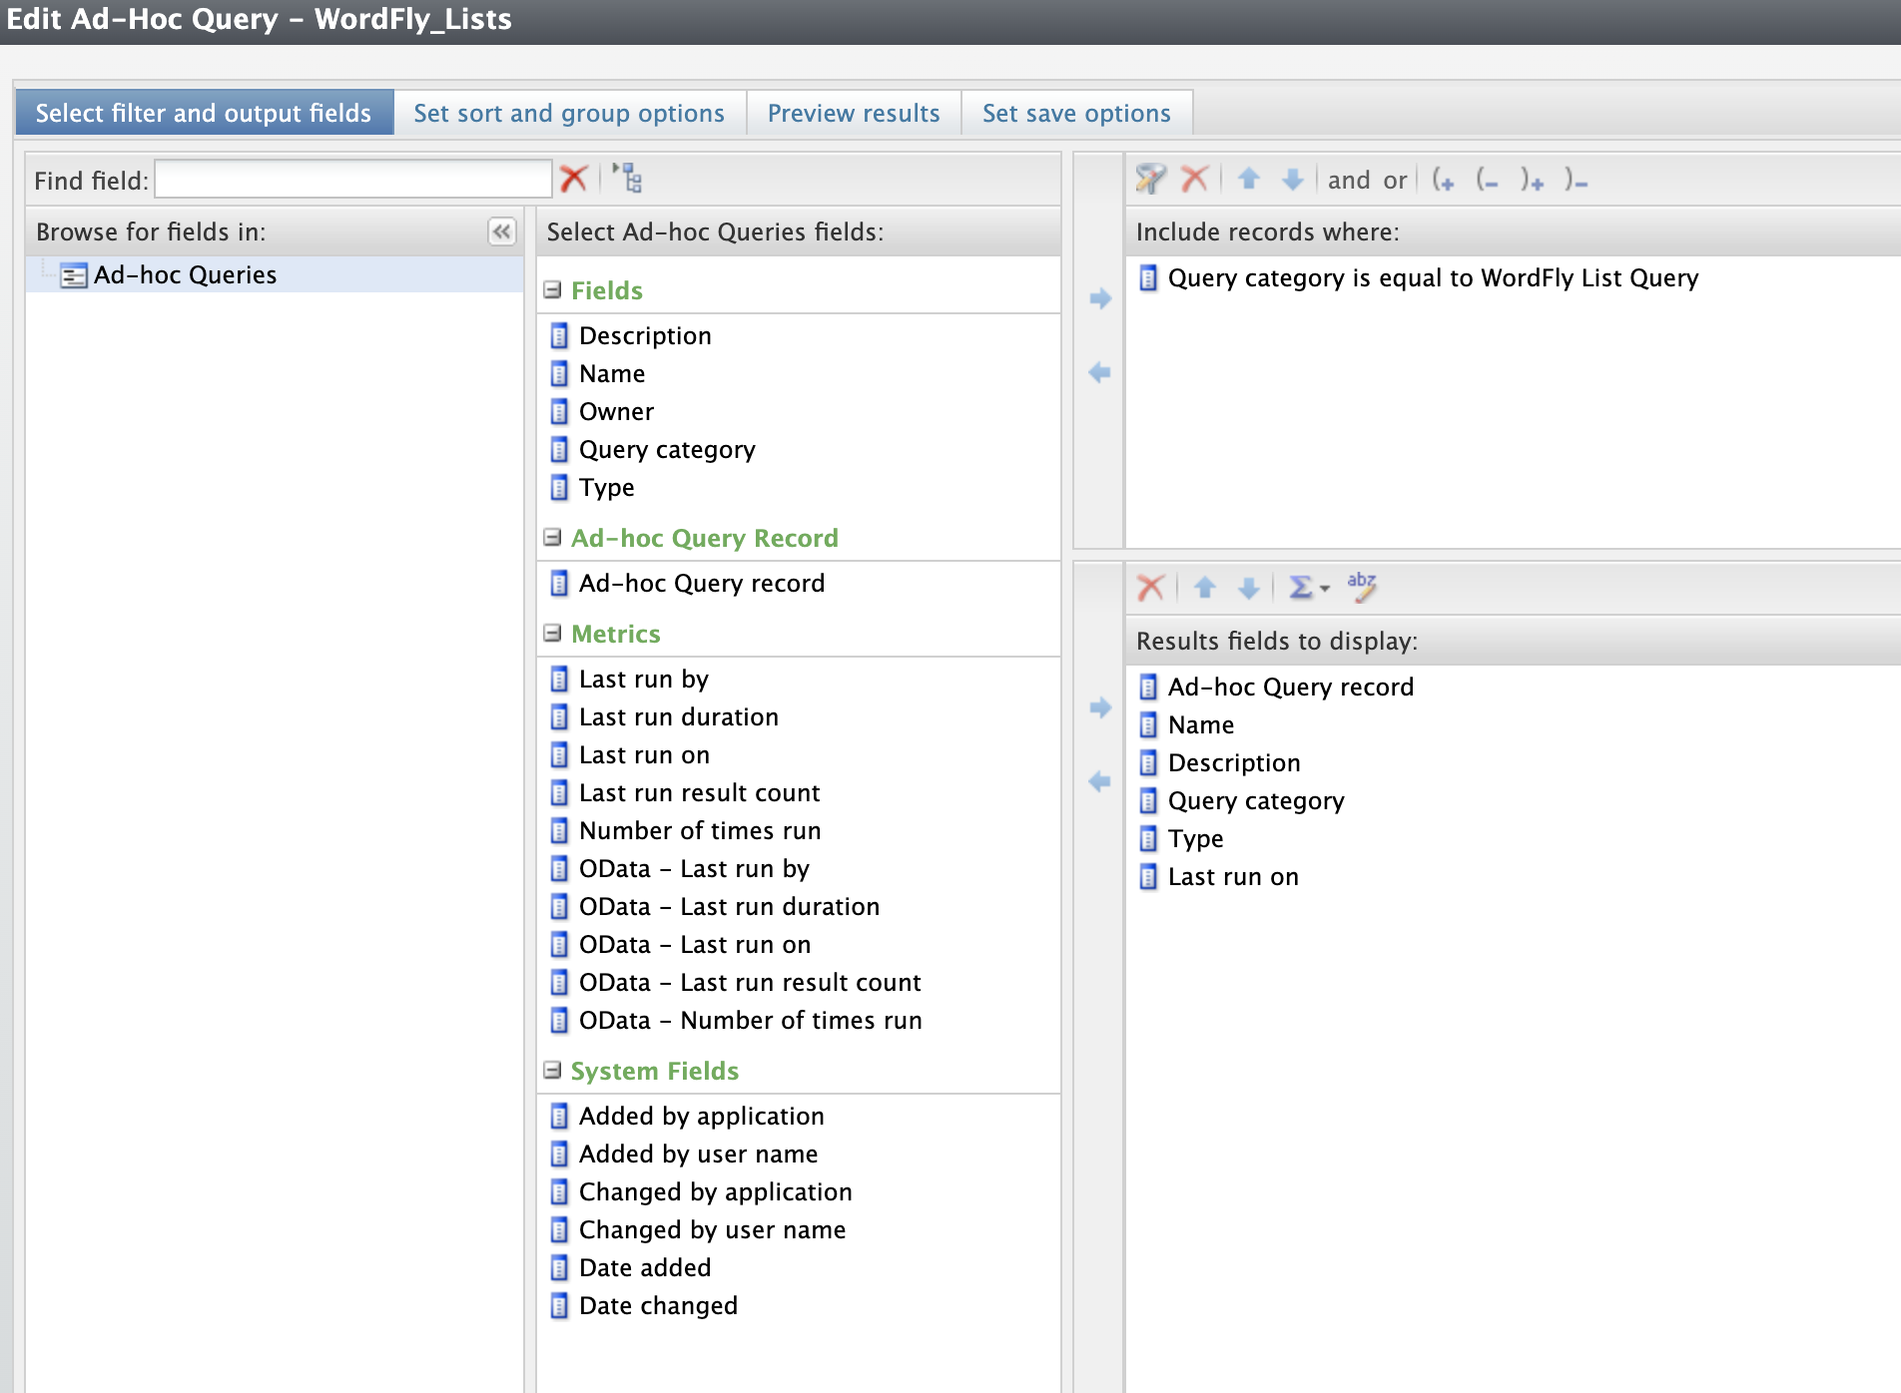Remove a field from Include records with the left arrow

tap(1100, 372)
